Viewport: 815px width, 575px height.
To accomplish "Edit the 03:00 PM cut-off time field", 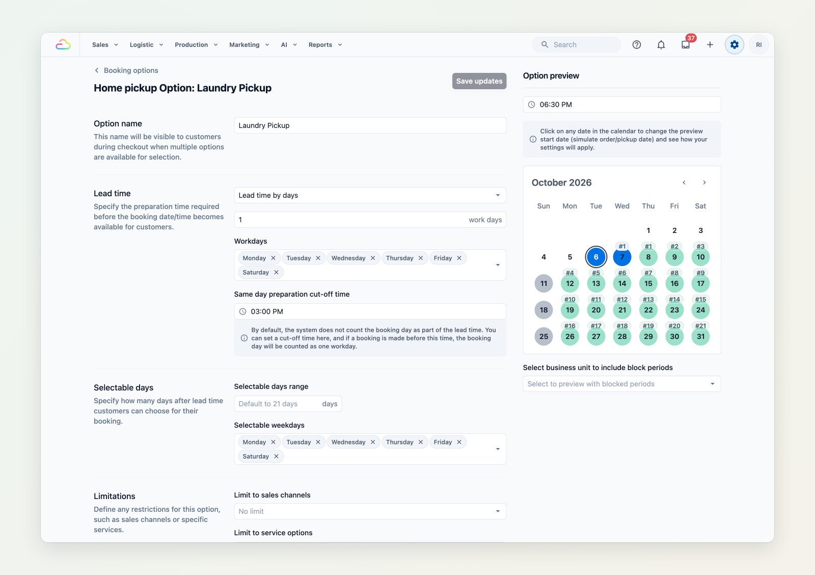I will [x=370, y=311].
